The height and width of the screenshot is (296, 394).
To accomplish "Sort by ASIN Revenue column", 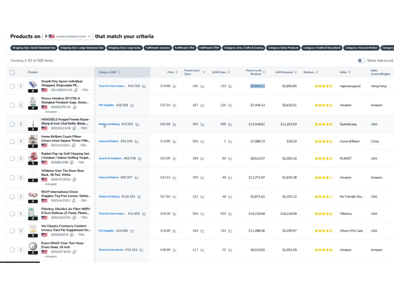I will [x=296, y=73].
